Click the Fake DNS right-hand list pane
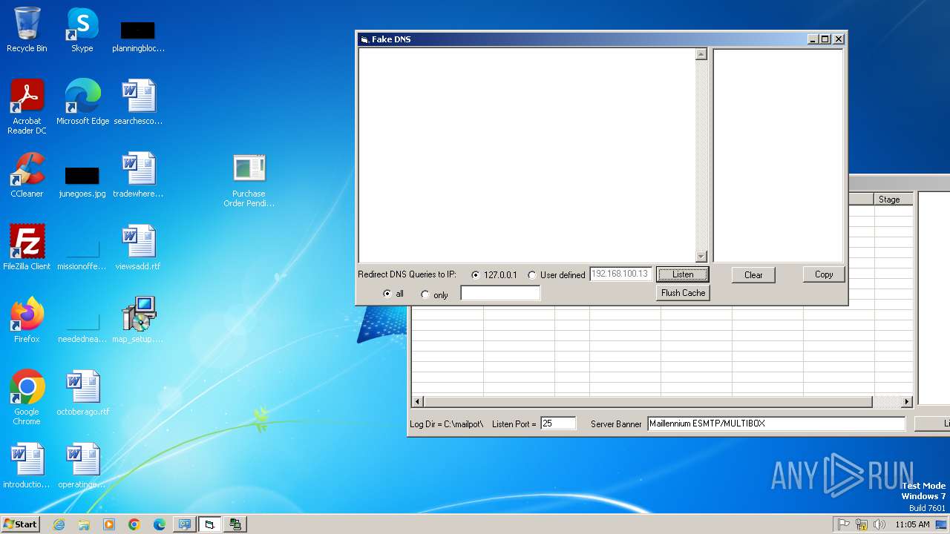Screen dimensions: 950x534 (x=778, y=155)
